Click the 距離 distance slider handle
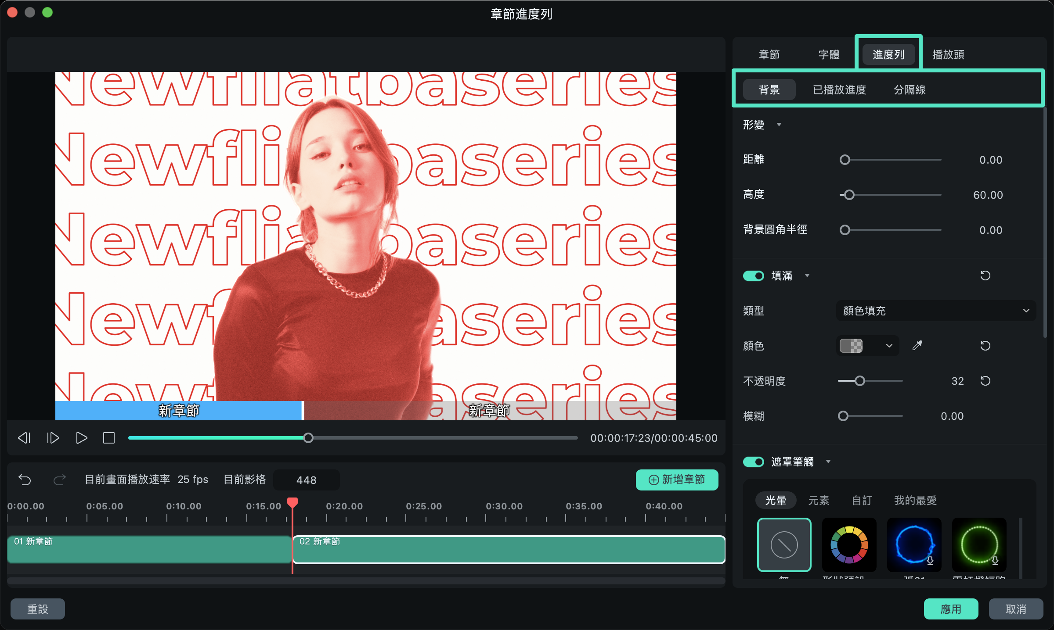 [x=845, y=160]
